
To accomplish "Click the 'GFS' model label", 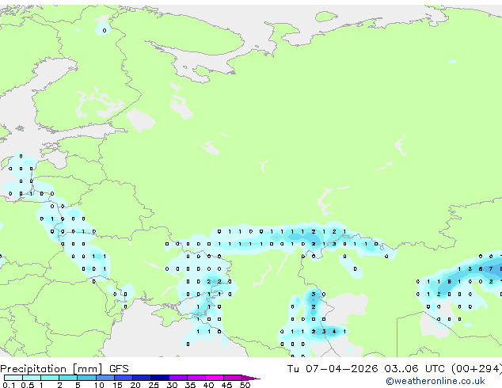I will click(x=119, y=369).
